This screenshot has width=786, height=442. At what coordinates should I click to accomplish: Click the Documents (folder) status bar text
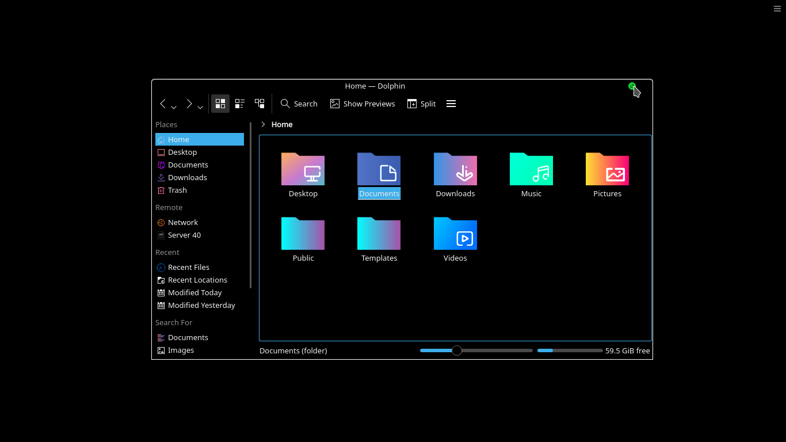tap(293, 350)
